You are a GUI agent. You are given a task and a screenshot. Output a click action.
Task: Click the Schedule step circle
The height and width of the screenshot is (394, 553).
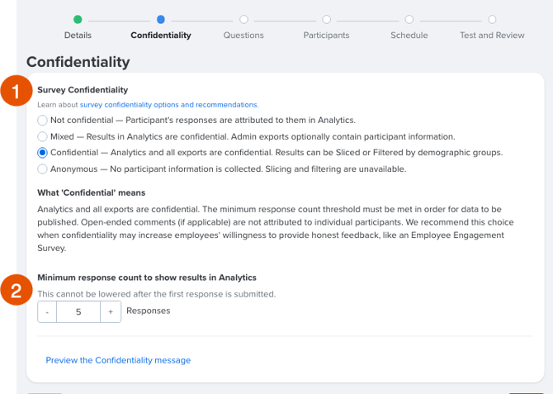(x=409, y=20)
